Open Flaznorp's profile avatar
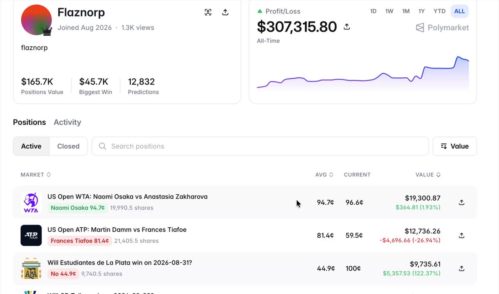 (36, 20)
